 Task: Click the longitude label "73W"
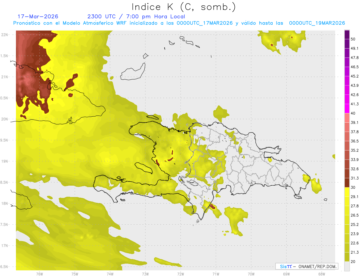coord(145,274)
